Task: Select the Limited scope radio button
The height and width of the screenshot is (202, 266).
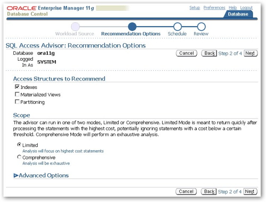Action: [x=19, y=144]
